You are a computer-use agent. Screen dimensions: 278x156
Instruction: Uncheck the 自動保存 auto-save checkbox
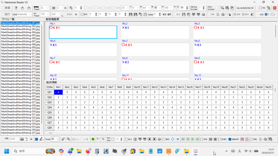(x=230, y=139)
